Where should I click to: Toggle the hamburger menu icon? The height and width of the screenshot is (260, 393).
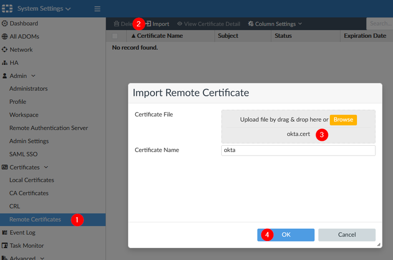(x=97, y=9)
